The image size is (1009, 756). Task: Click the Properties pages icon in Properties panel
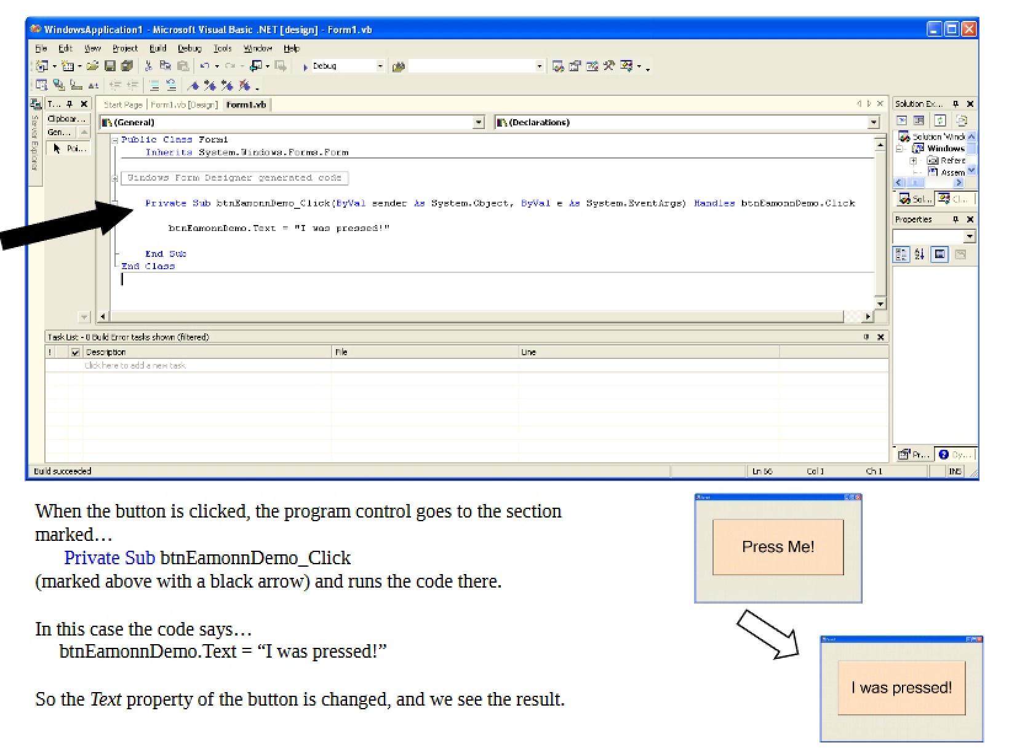pos(960,254)
